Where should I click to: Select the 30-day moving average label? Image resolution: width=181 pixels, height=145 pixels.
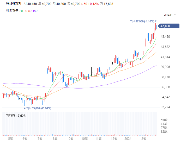(25, 11)
